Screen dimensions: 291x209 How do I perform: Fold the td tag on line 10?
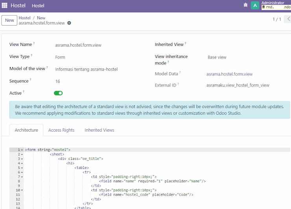pos(22,190)
